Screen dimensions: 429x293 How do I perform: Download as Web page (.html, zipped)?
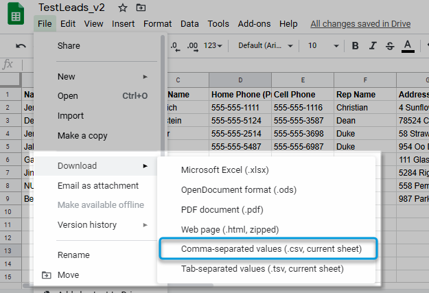pyautogui.click(x=266, y=229)
